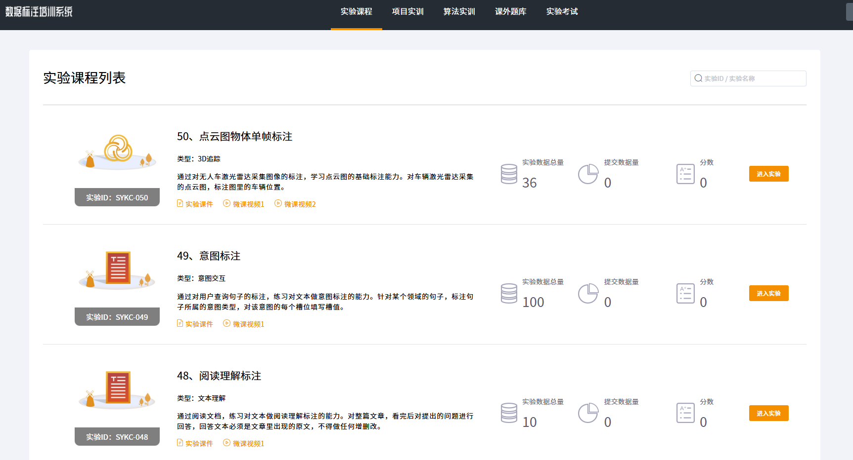Click the pie chart icon in the SYKC-049 row
This screenshot has width=853, height=460.
[588, 293]
